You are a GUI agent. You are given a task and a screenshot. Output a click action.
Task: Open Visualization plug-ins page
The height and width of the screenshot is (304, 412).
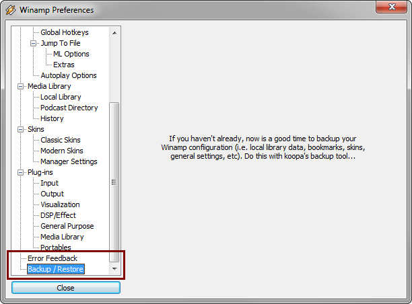pyautogui.click(x=60, y=204)
